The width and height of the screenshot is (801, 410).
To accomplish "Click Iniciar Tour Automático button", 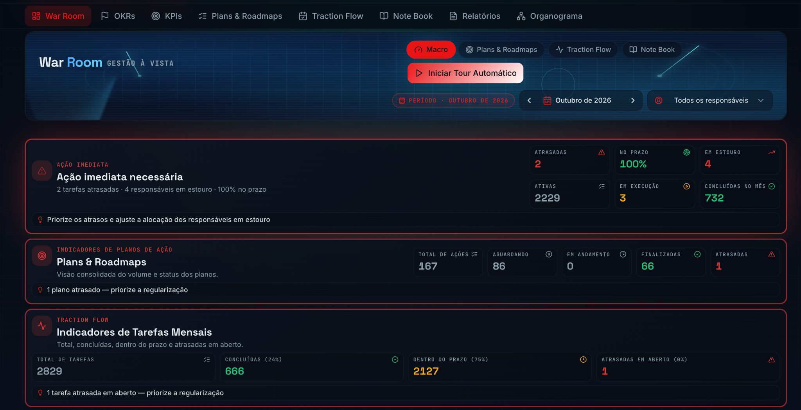I will (x=465, y=73).
